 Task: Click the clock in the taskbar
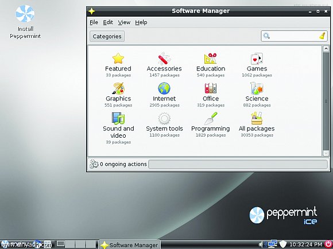point(306,244)
